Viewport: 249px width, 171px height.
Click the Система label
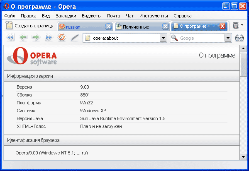coord(26,111)
